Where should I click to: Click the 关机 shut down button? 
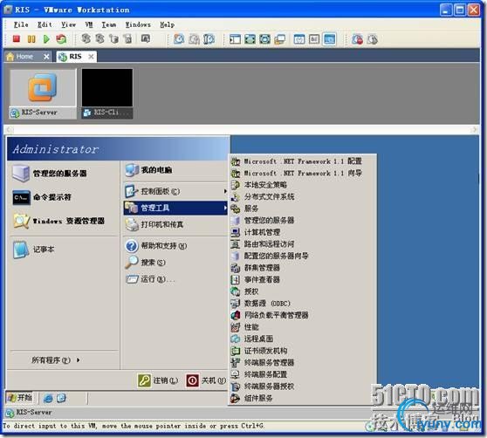coord(206,380)
